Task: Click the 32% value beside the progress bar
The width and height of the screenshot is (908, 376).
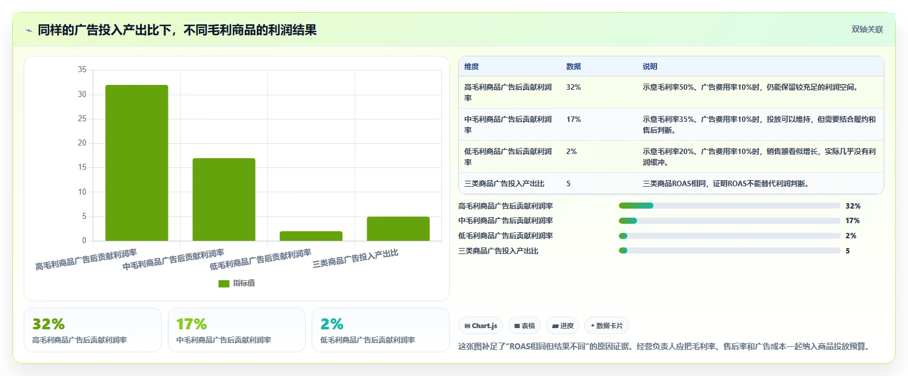Action: coord(853,206)
